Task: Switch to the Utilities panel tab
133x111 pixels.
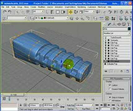Action: point(128,24)
